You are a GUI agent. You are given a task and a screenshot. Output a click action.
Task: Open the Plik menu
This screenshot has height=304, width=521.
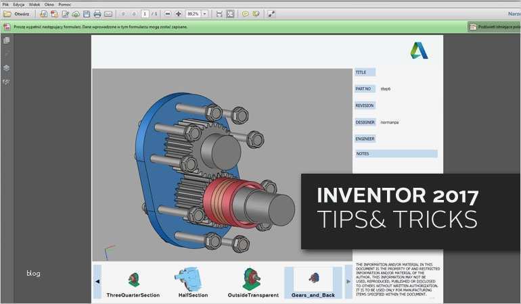5,5
